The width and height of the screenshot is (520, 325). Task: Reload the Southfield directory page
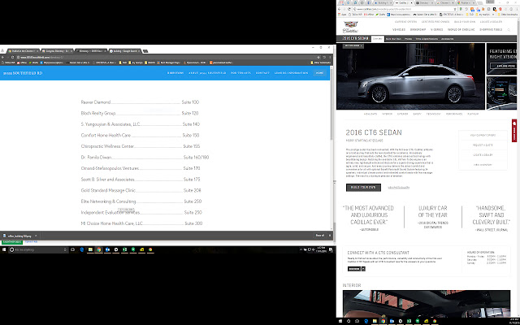13,57
